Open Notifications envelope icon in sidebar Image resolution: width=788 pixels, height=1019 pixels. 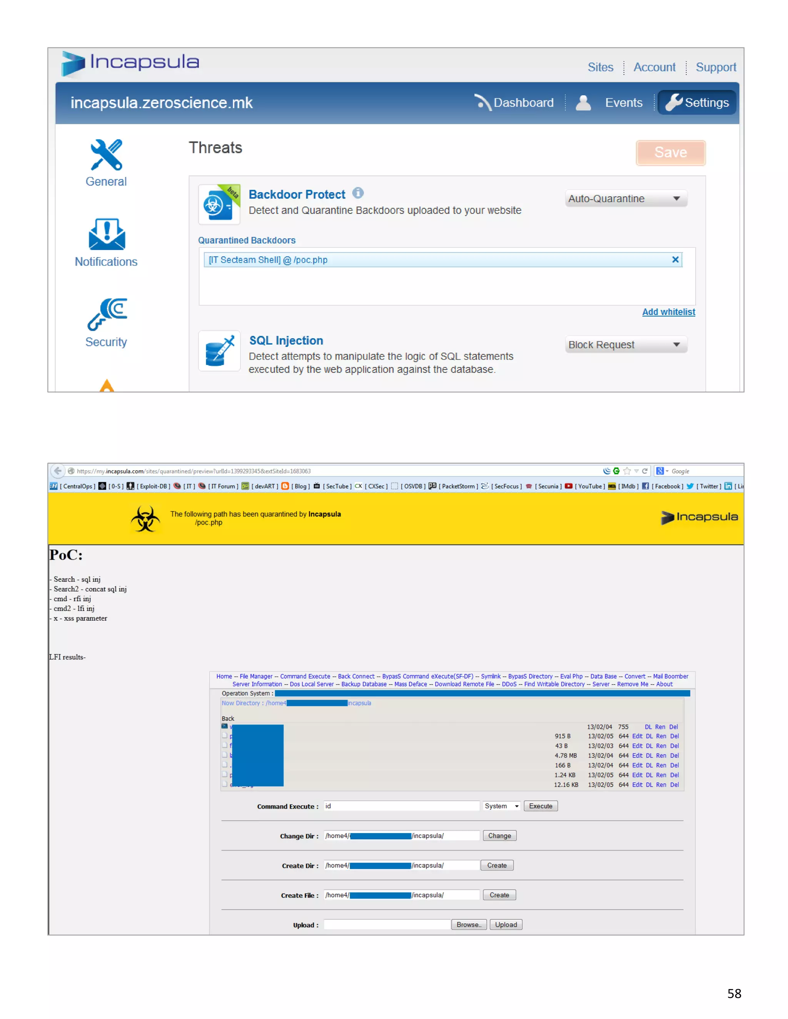click(107, 234)
